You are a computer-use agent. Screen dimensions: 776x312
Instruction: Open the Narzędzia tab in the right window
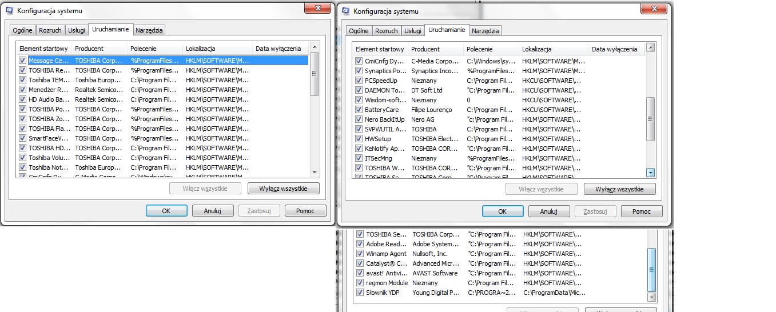tap(486, 31)
